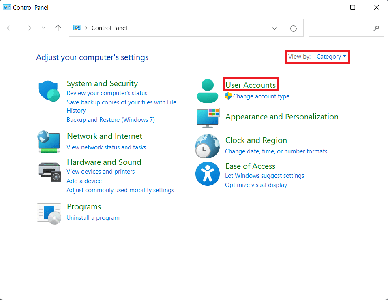The image size is (388, 300).
Task: Click View network status and tasks
Action: [x=106, y=147]
